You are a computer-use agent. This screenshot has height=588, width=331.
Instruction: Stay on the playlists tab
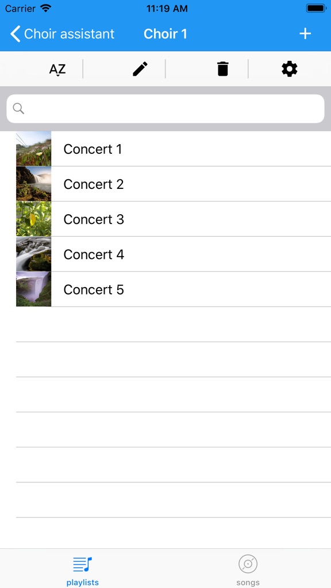(82, 568)
